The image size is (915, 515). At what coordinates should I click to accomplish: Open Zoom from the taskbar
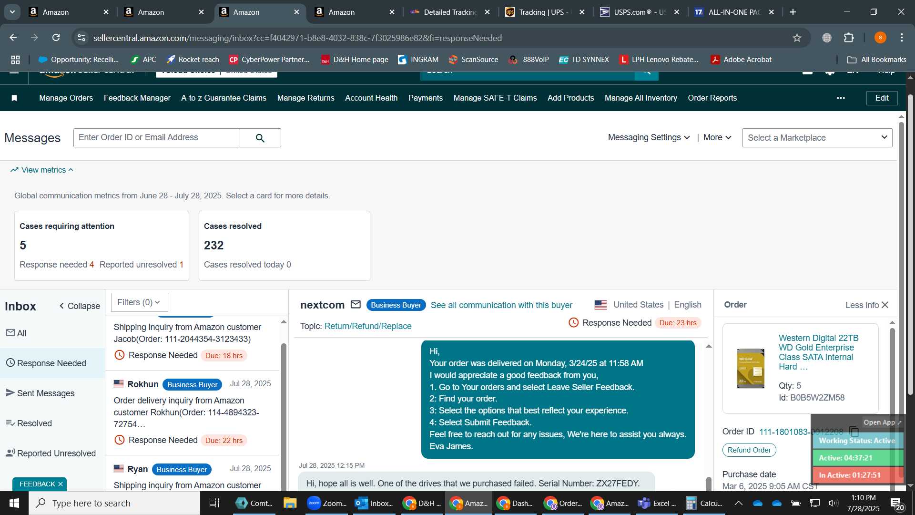pos(327,503)
